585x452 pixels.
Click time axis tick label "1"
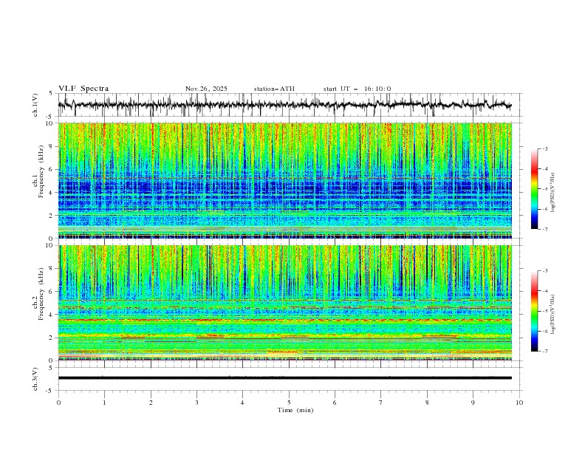(104, 403)
